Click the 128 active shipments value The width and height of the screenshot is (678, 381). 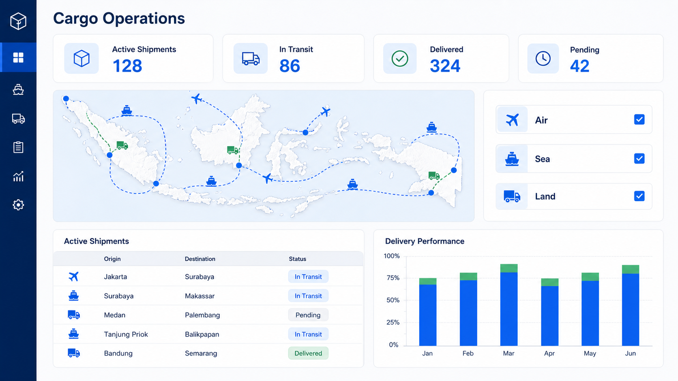pyautogui.click(x=127, y=66)
